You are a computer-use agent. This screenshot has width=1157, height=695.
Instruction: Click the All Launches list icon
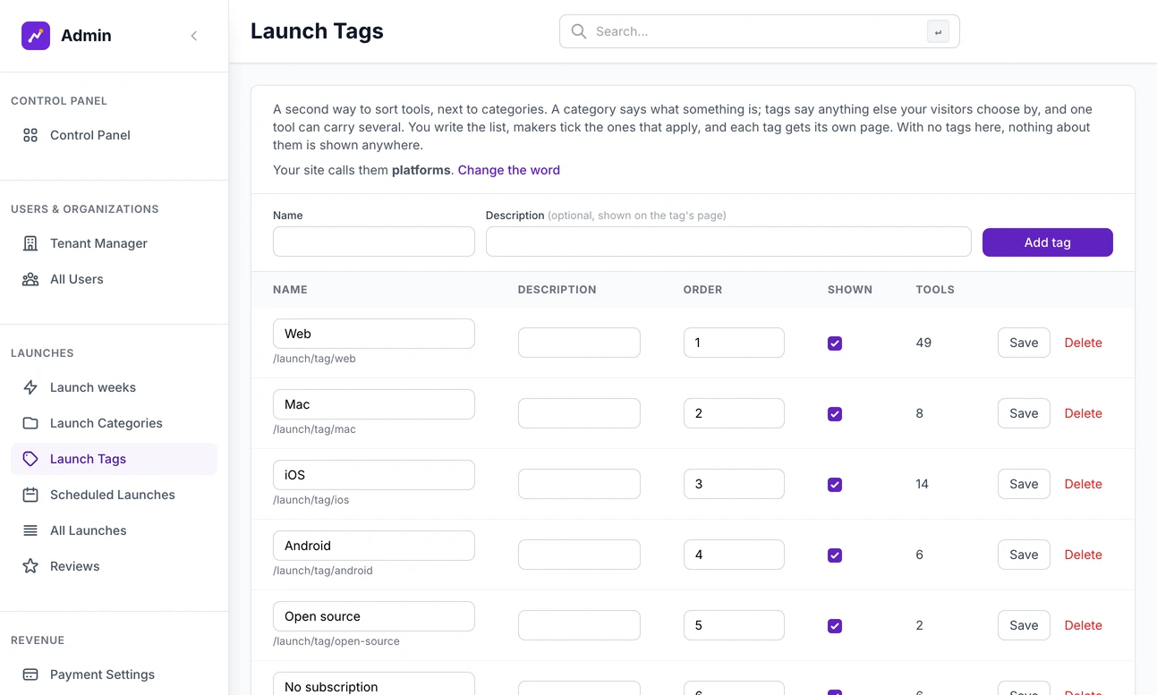coord(30,530)
